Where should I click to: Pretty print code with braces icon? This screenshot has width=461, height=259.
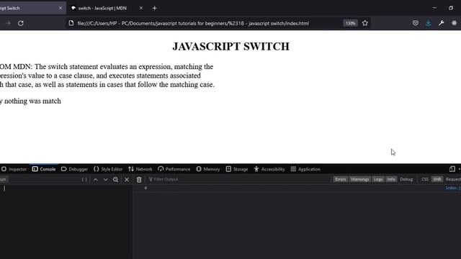[x=84, y=179]
